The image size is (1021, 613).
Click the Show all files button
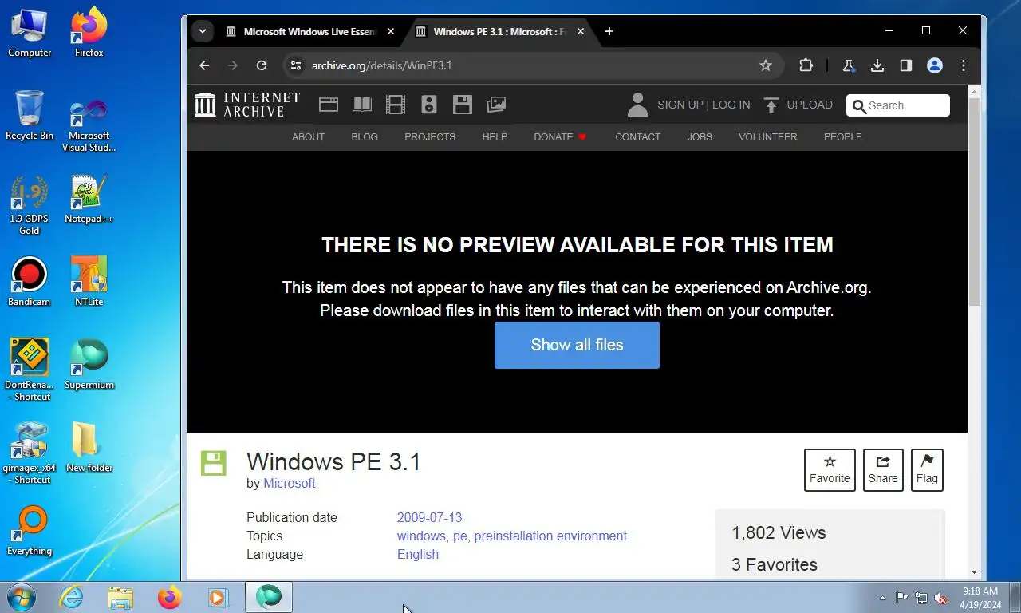point(577,345)
